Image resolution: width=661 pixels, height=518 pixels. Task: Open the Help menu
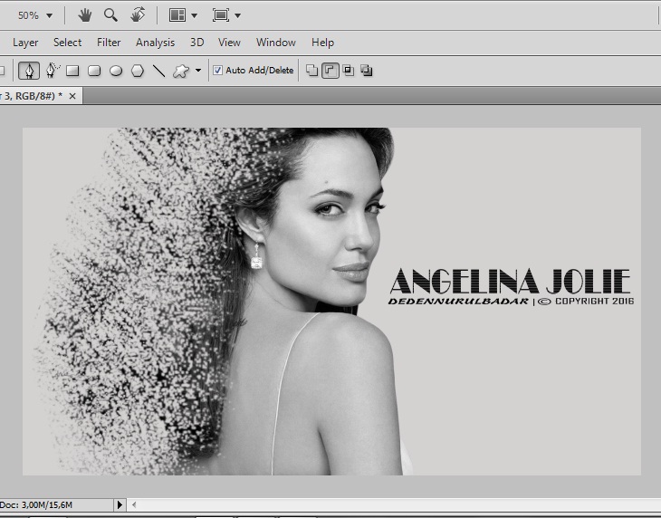323,43
